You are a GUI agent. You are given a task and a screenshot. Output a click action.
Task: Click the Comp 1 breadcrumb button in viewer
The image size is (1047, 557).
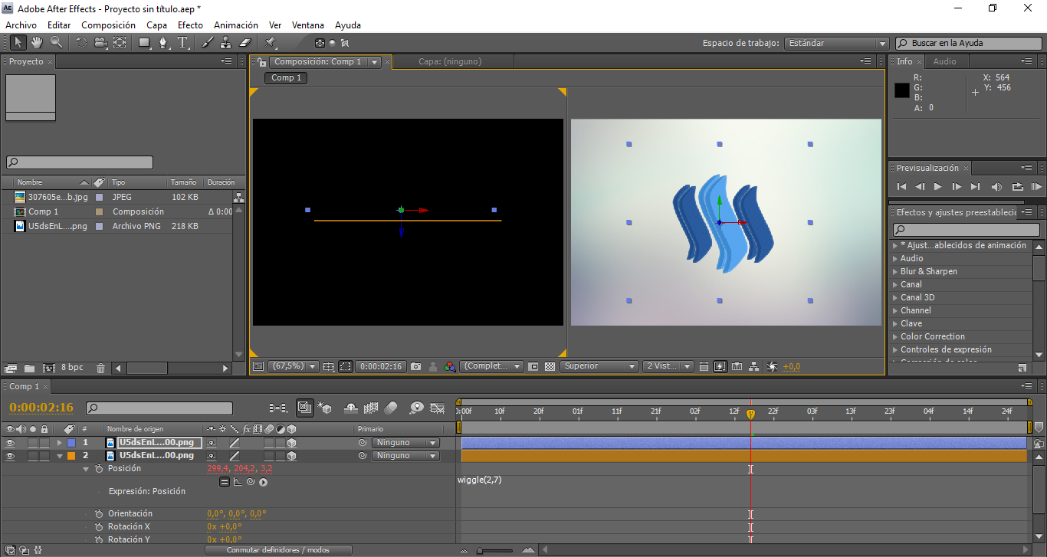point(287,77)
